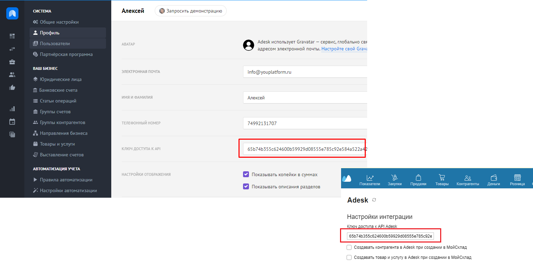Screen dimensions: 533x279
Task: Click the refresh icon next to Adesk heading
Action: [374, 200]
